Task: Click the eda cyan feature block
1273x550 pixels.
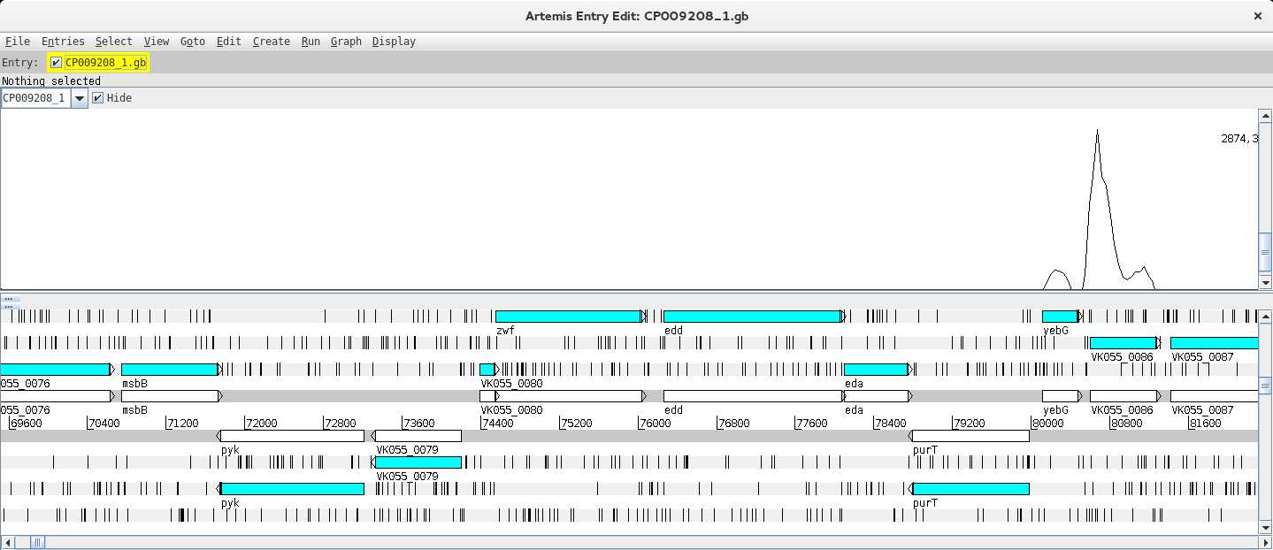Action: 876,370
